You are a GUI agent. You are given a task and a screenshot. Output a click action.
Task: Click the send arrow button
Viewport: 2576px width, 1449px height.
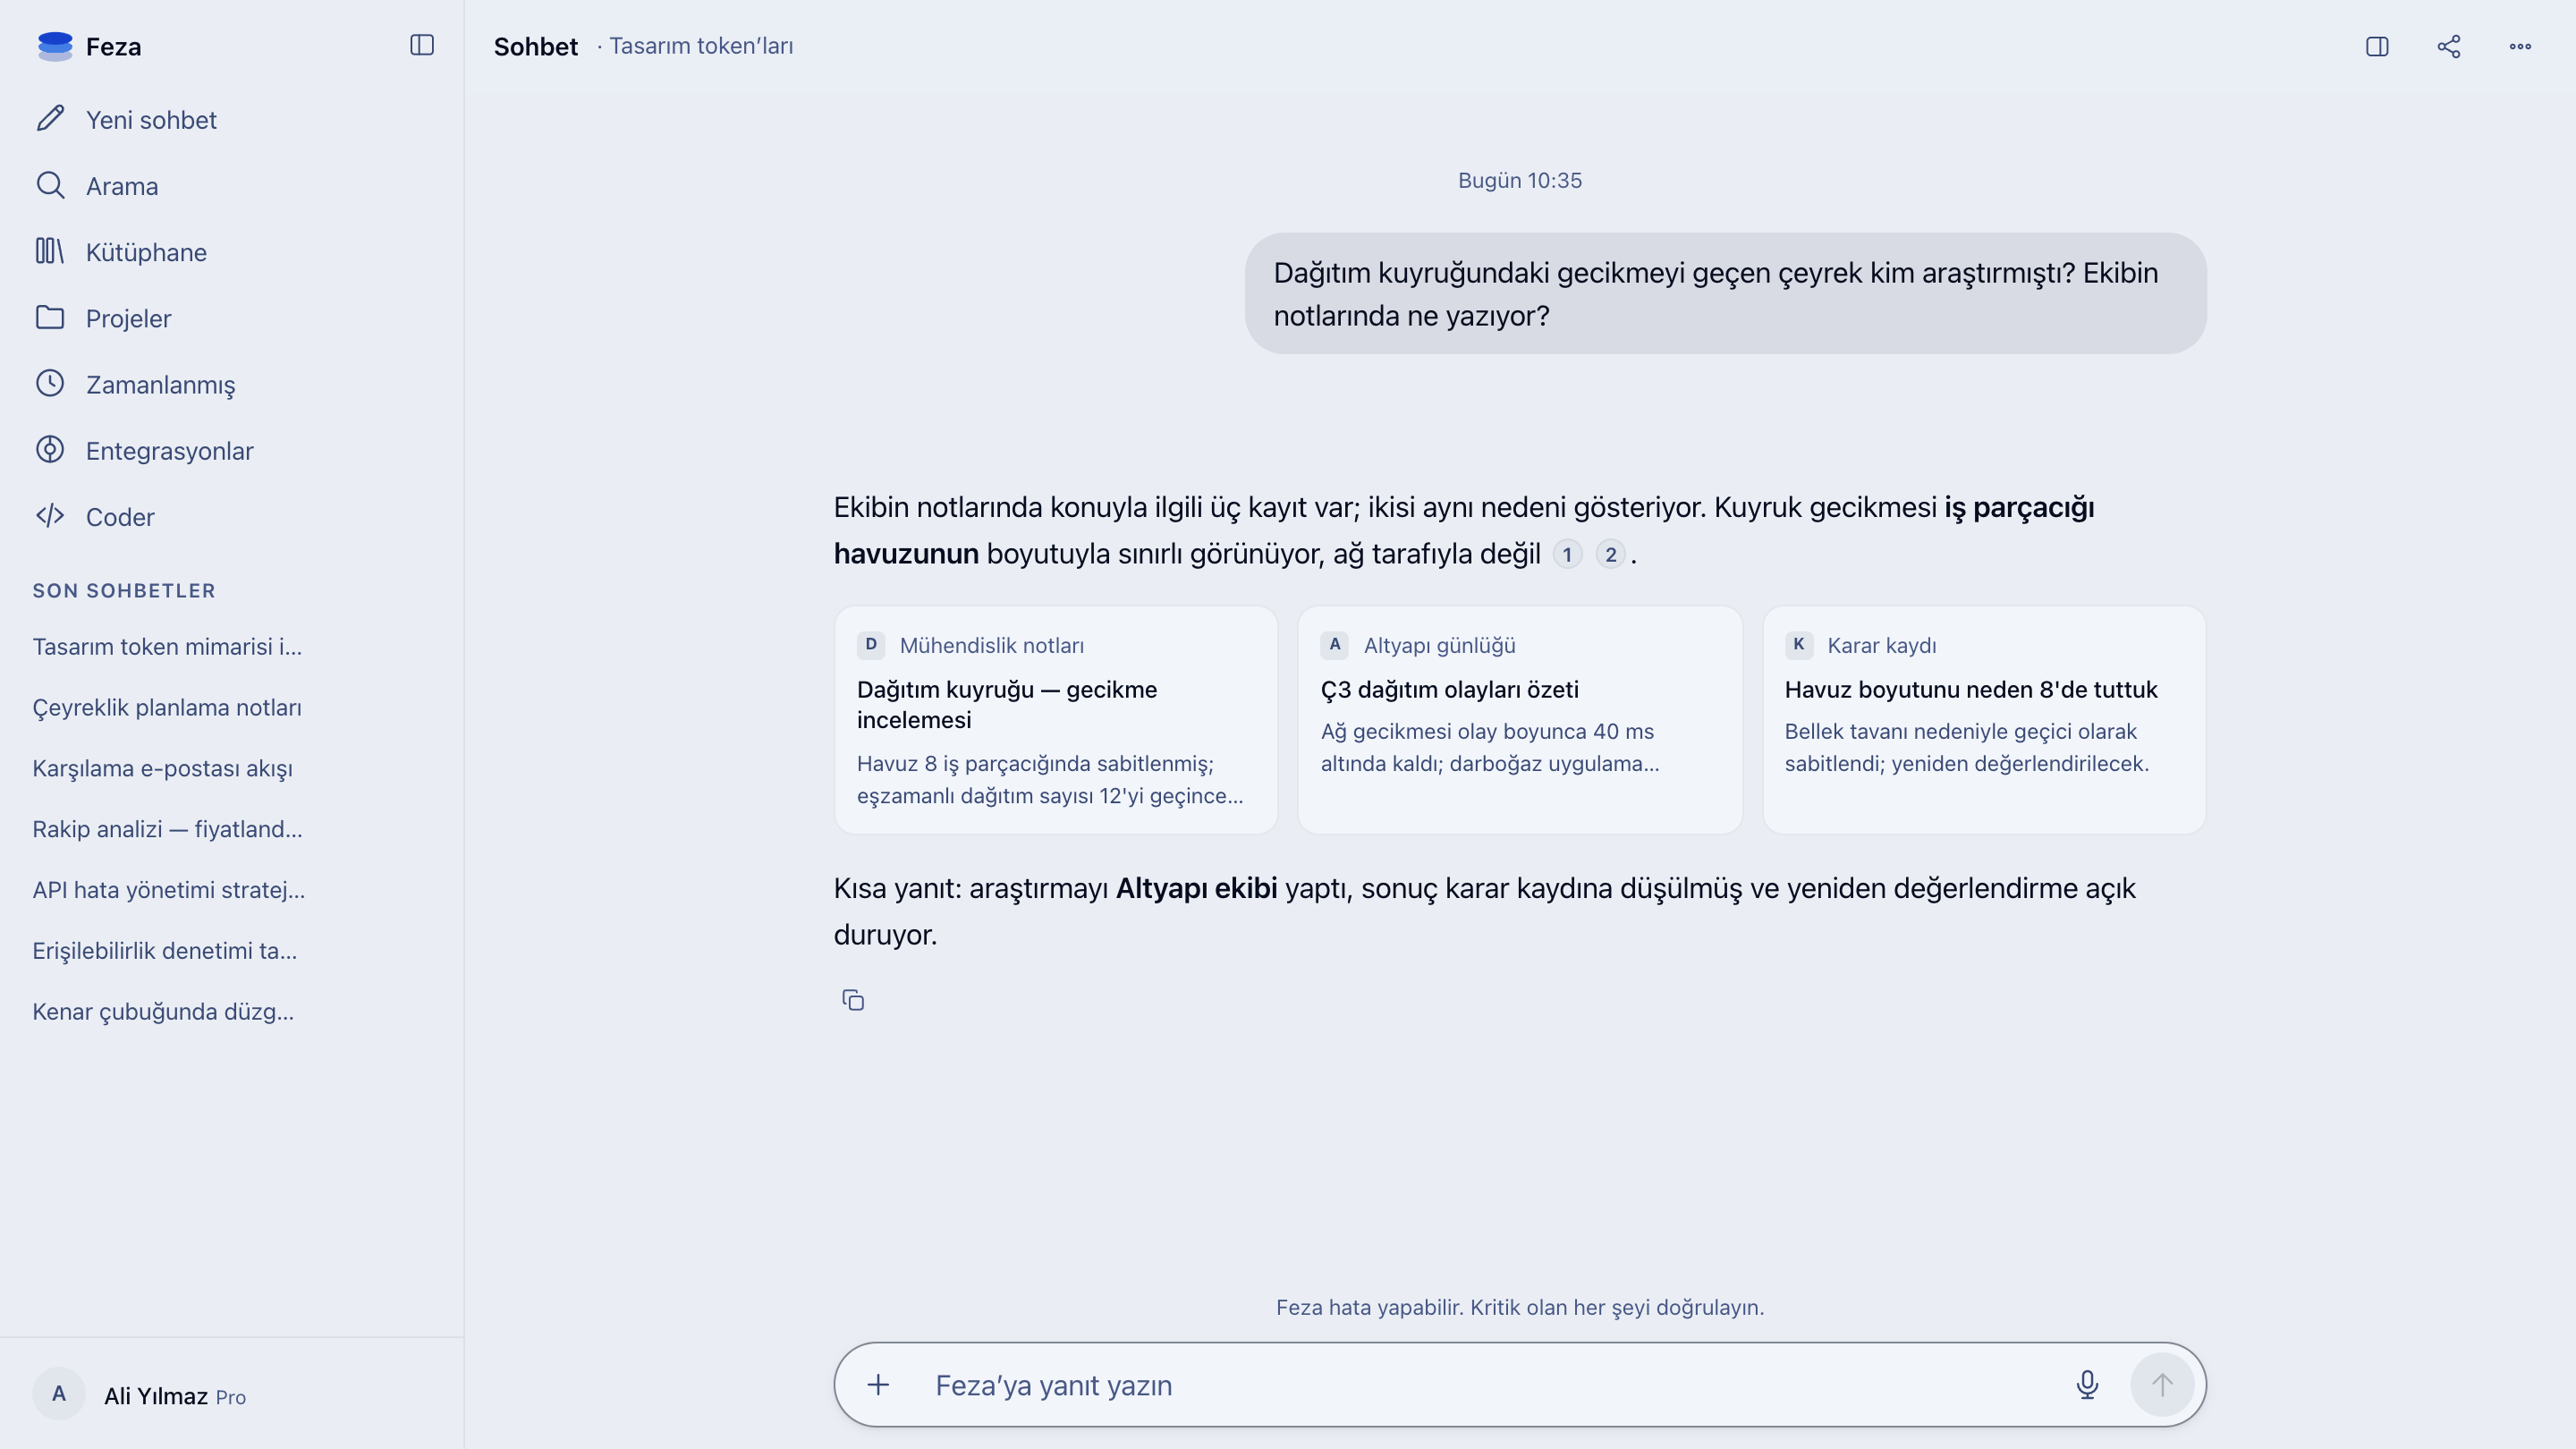[x=2162, y=1384]
